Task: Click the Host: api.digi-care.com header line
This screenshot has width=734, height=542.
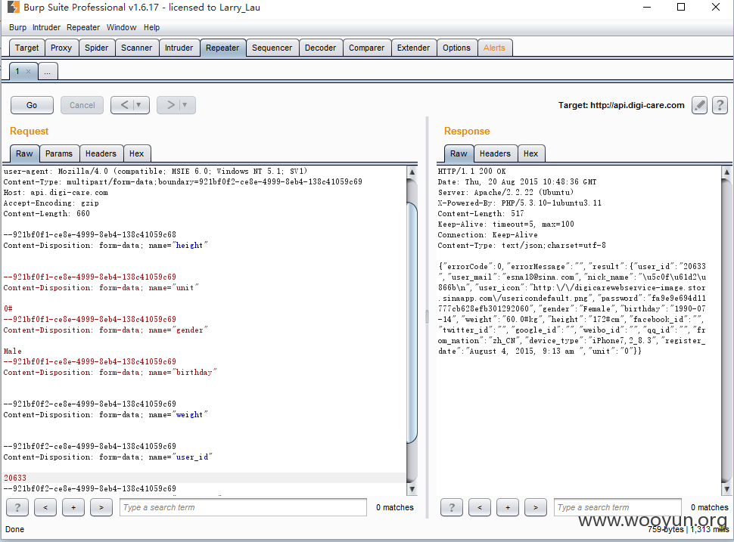Action: coord(55,193)
